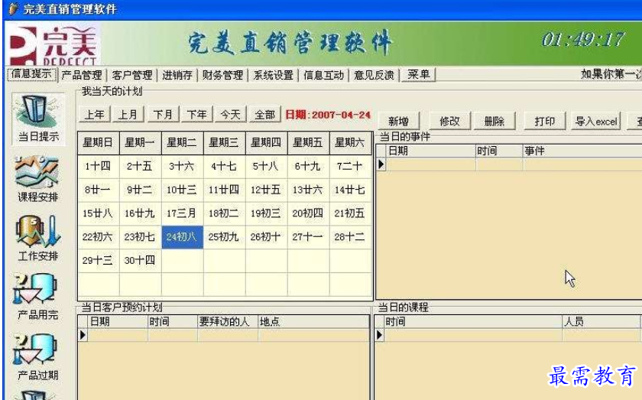Screen dimensions: 642x400
Task: Select calendar day 13廿六
Action: (308, 190)
